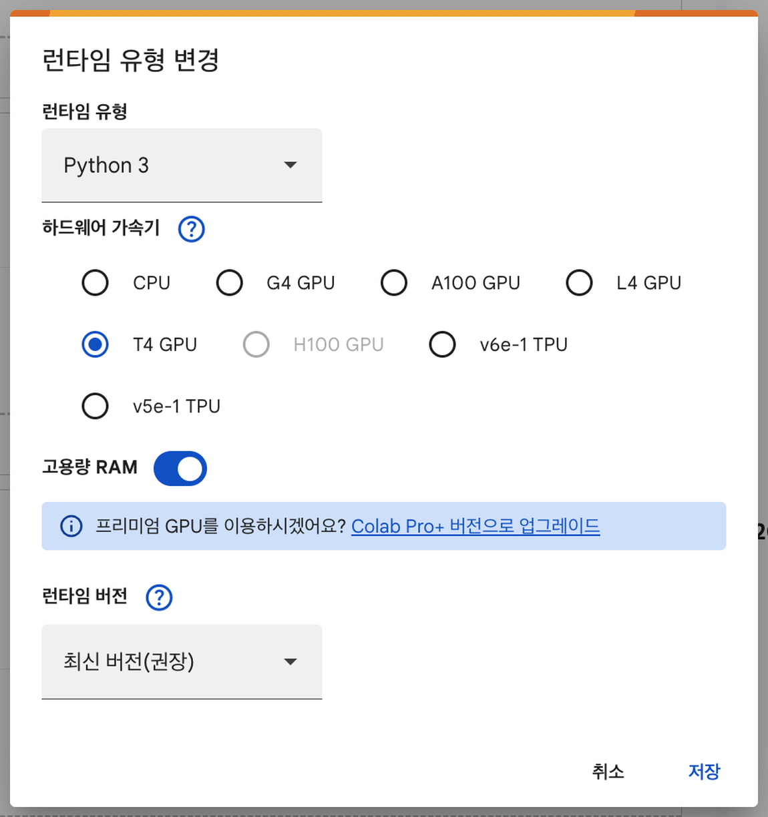The width and height of the screenshot is (768, 817).
Task: Click the 저장 save button
Action: (704, 772)
